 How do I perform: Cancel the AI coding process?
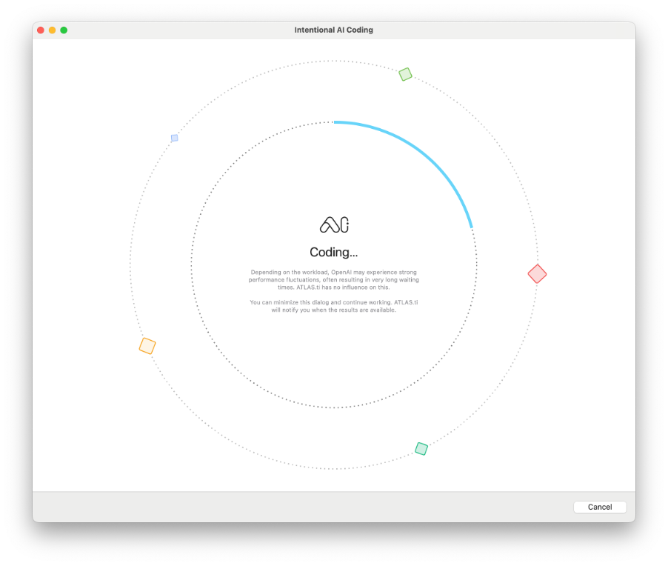(x=599, y=507)
